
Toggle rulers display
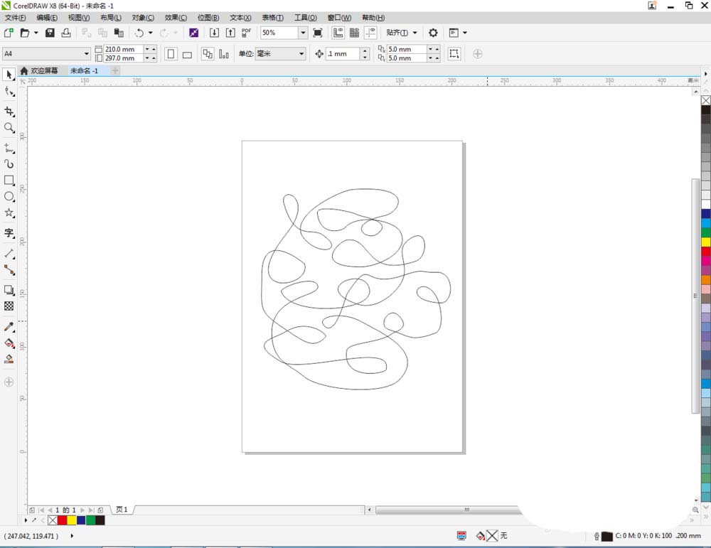(x=338, y=33)
